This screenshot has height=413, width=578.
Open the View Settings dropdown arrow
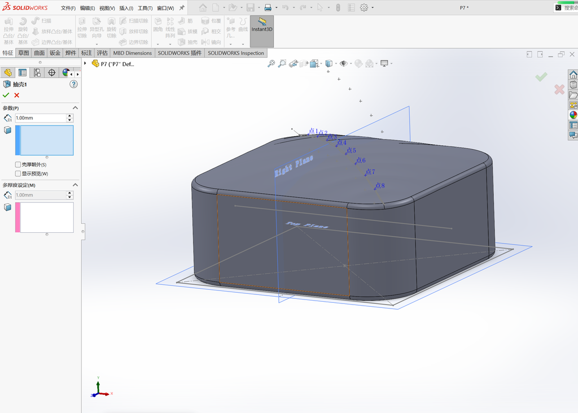[391, 64]
